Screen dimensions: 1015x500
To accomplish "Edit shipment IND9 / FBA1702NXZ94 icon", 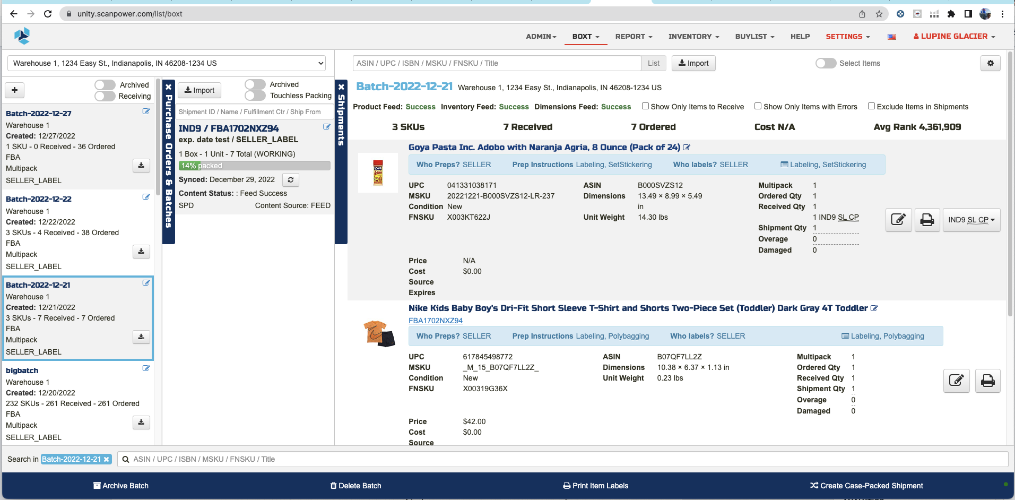I will click(x=327, y=127).
